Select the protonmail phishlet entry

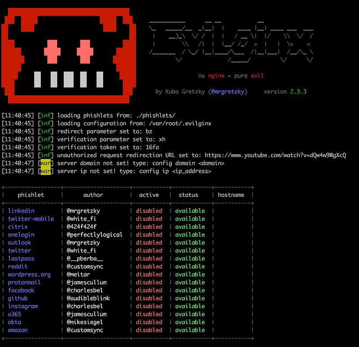pyautogui.click(x=24, y=283)
